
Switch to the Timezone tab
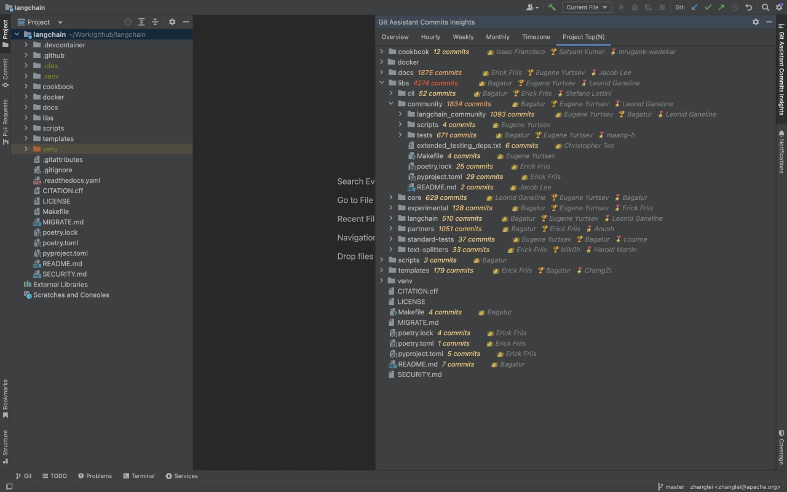pos(536,37)
